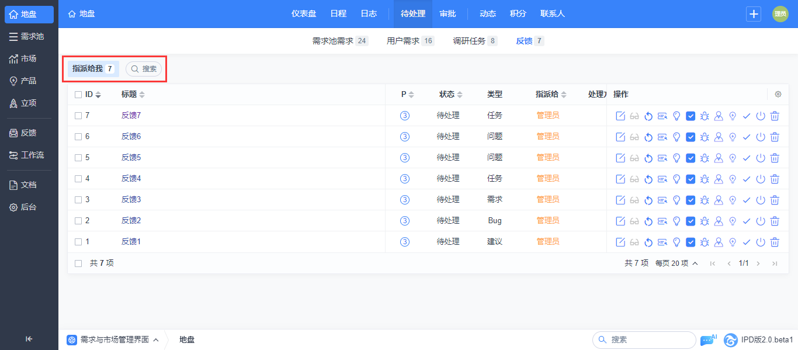Viewport: 798px width, 350px height.
Task: Click the bug icon in 反馈1 row
Action: (x=705, y=242)
